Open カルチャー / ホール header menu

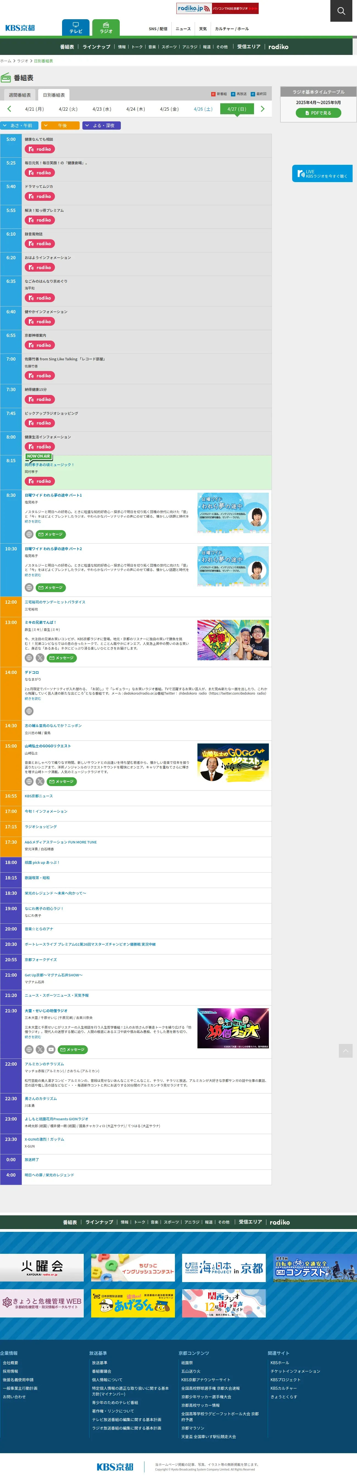(x=232, y=29)
